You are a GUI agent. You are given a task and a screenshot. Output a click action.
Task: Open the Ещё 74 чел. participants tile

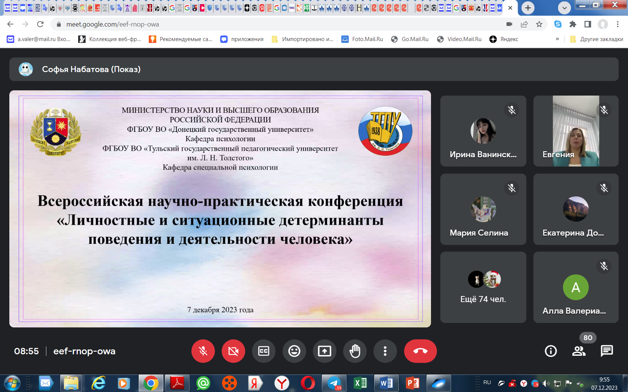coord(483,287)
